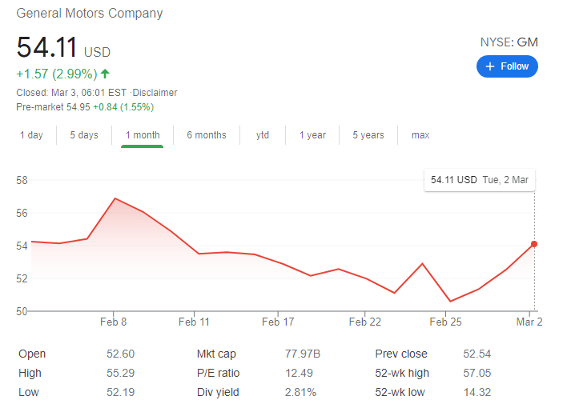
Task: Select the 1 month tab
Action: tap(143, 135)
